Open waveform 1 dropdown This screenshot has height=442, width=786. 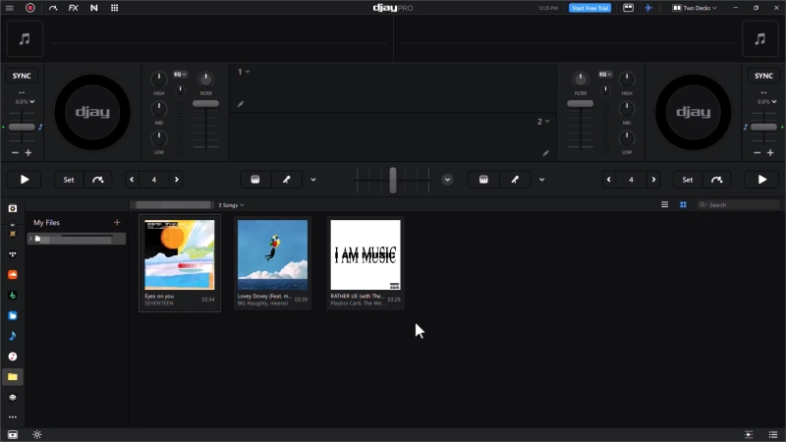244,72
